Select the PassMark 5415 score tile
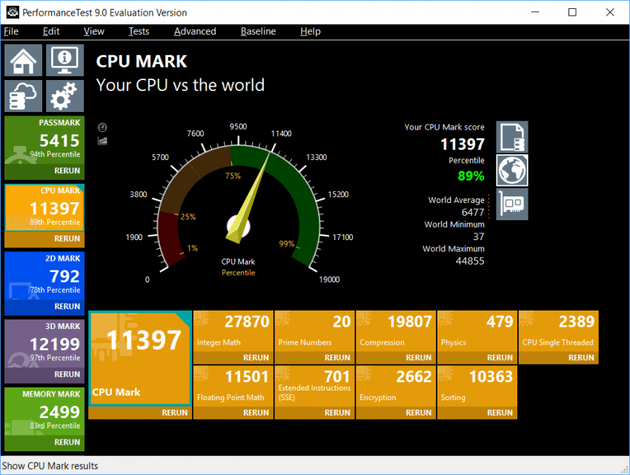Viewport: 630px width, 475px height. [x=44, y=140]
